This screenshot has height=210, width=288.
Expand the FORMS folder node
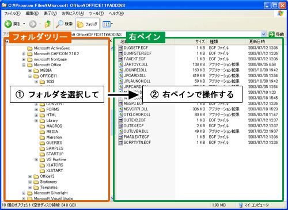pyautogui.click(x=36, y=109)
